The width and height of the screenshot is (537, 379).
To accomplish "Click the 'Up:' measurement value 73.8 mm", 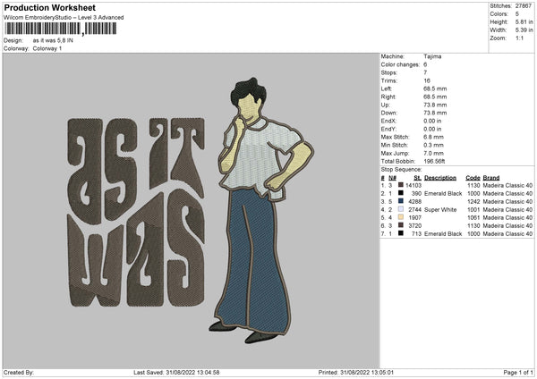I will pos(435,105).
